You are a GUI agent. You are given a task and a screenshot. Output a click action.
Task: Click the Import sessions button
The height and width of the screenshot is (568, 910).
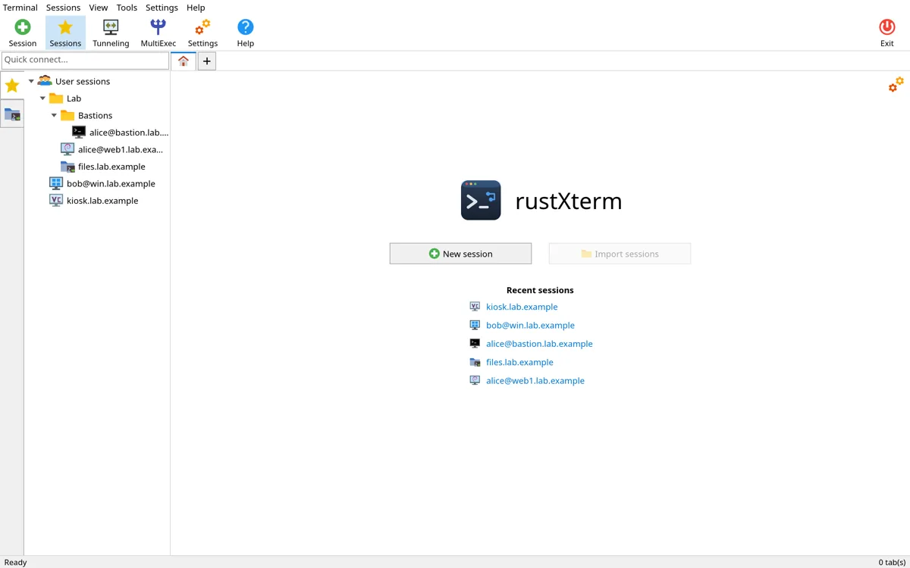click(620, 254)
